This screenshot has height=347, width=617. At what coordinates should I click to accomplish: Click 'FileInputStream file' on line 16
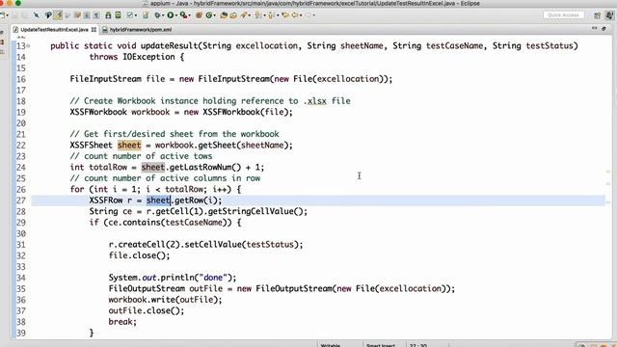click(118, 79)
